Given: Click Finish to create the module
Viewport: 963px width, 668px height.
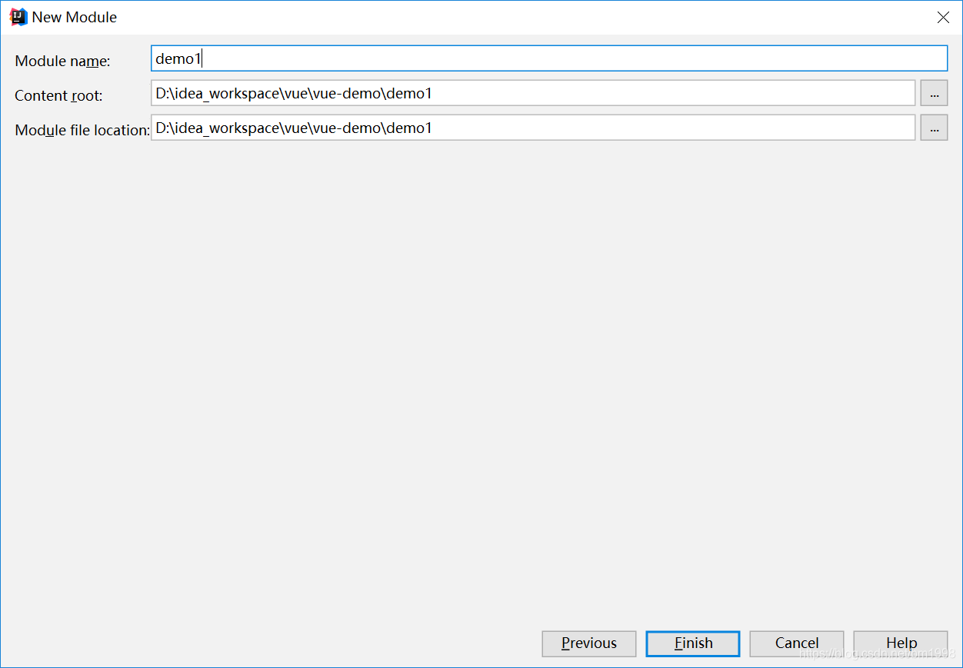Looking at the screenshot, I should (693, 643).
